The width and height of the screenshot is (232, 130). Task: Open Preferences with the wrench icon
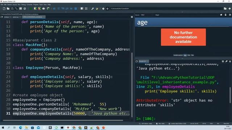pyautogui.click(x=93, y=9)
